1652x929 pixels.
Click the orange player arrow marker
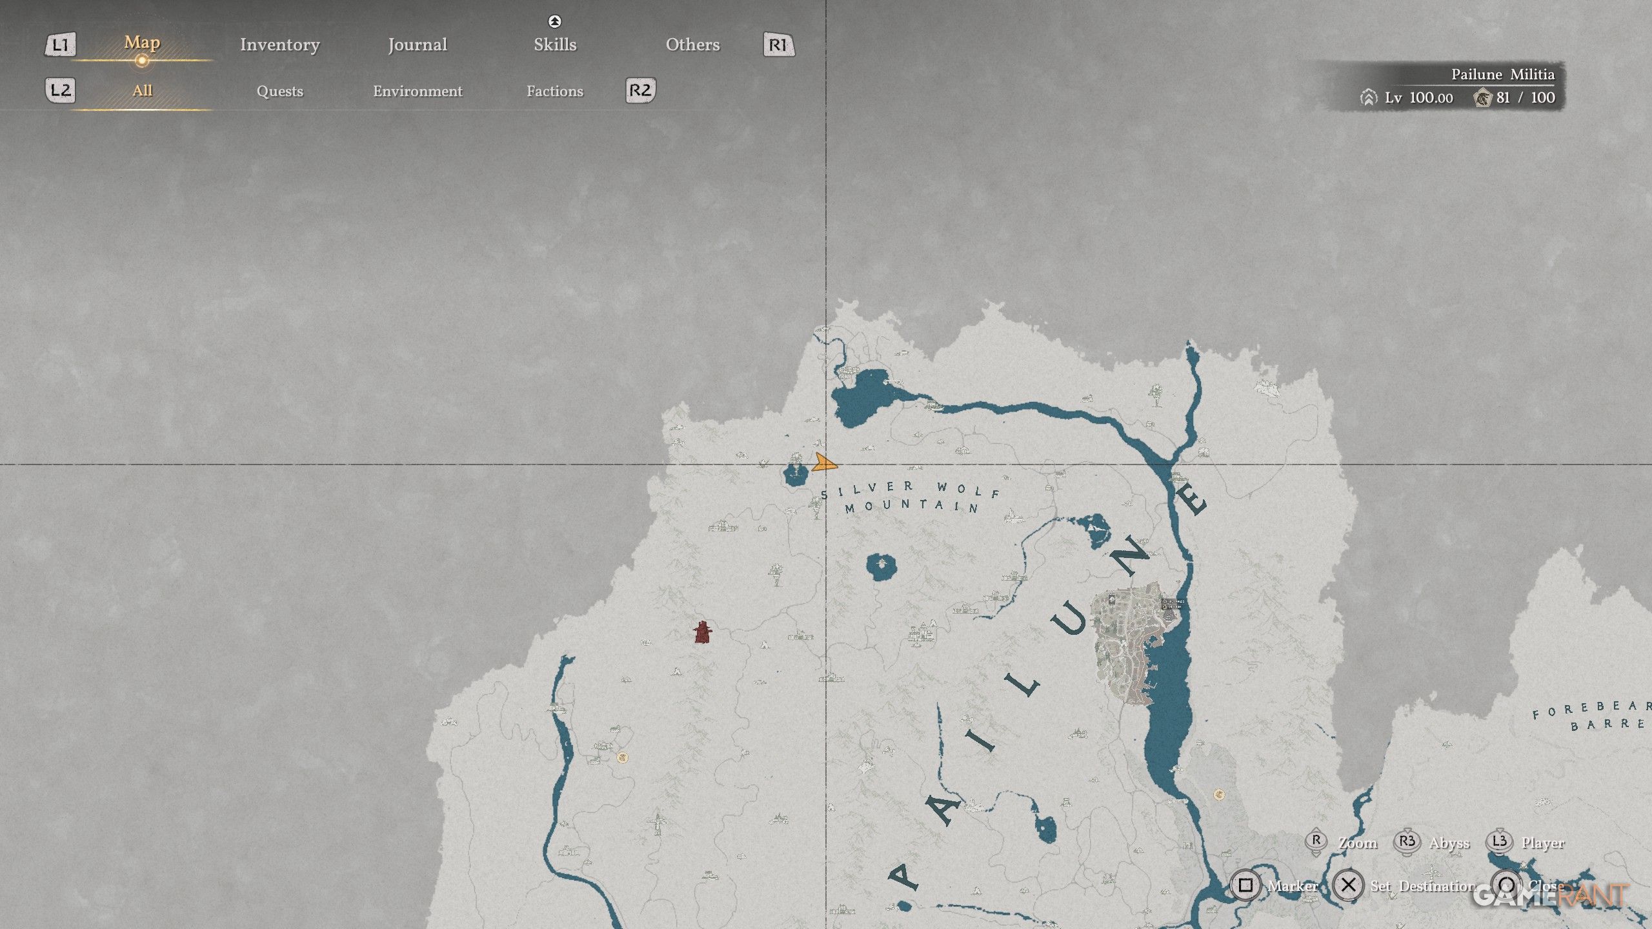(823, 463)
